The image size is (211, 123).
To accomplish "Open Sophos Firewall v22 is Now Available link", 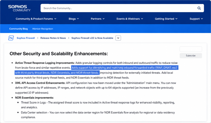I will [92, 38].
